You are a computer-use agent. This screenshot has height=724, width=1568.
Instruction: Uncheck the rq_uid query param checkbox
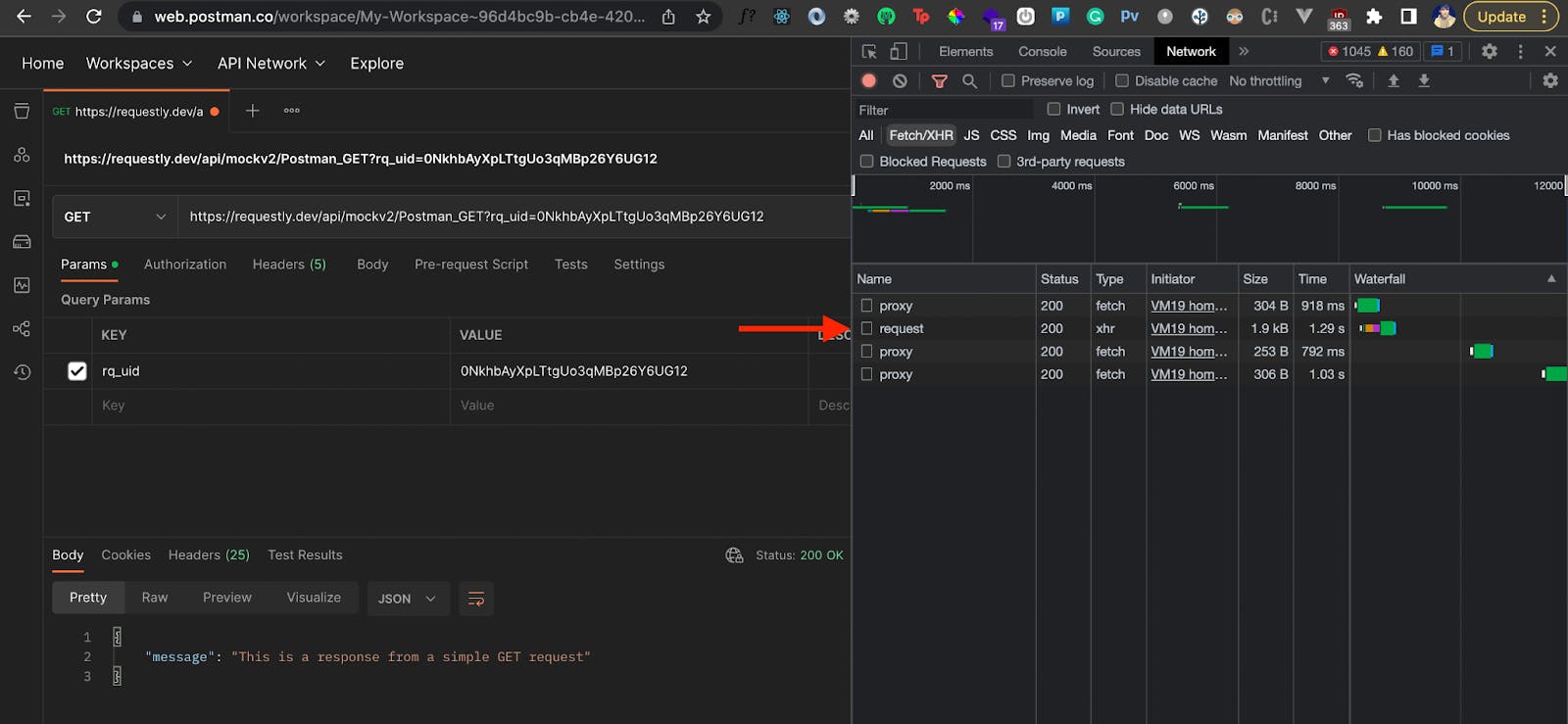point(77,371)
